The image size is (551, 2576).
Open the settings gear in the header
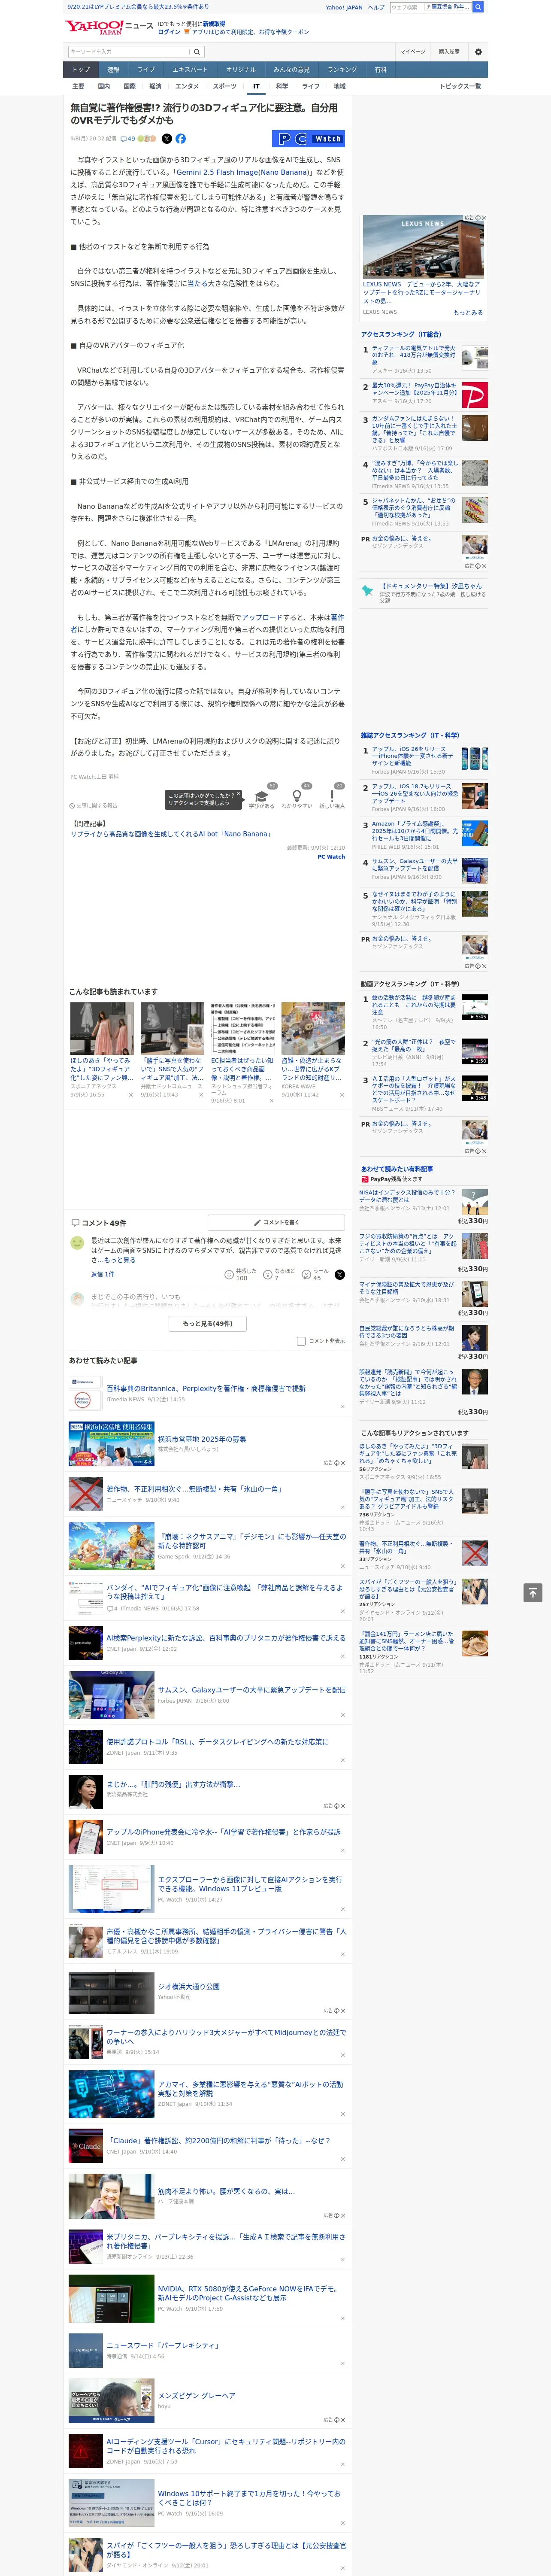478,51
